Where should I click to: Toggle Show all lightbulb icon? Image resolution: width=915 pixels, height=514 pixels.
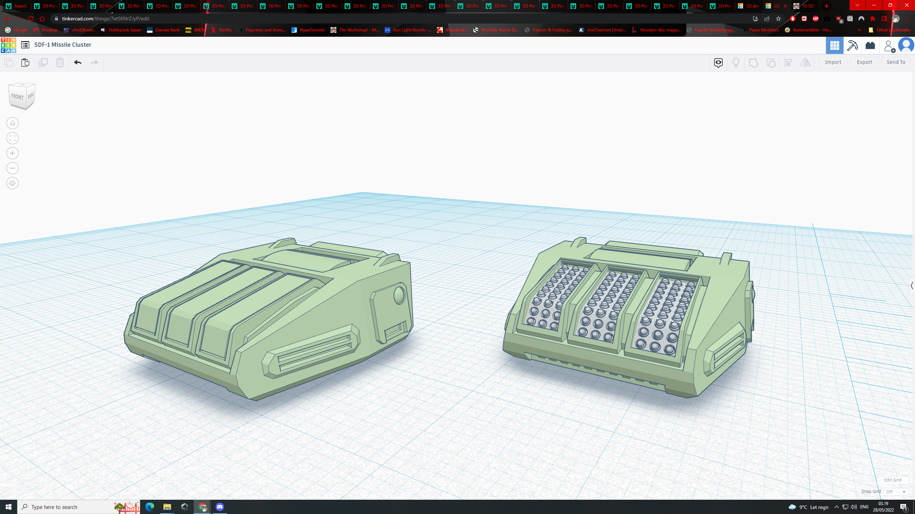click(736, 63)
